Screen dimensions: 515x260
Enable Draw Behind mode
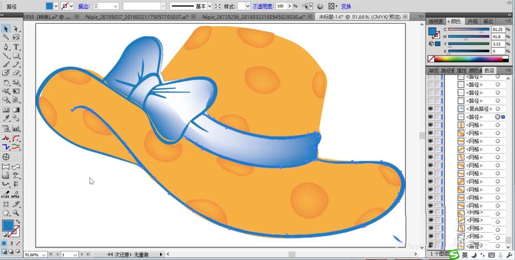click(11, 251)
